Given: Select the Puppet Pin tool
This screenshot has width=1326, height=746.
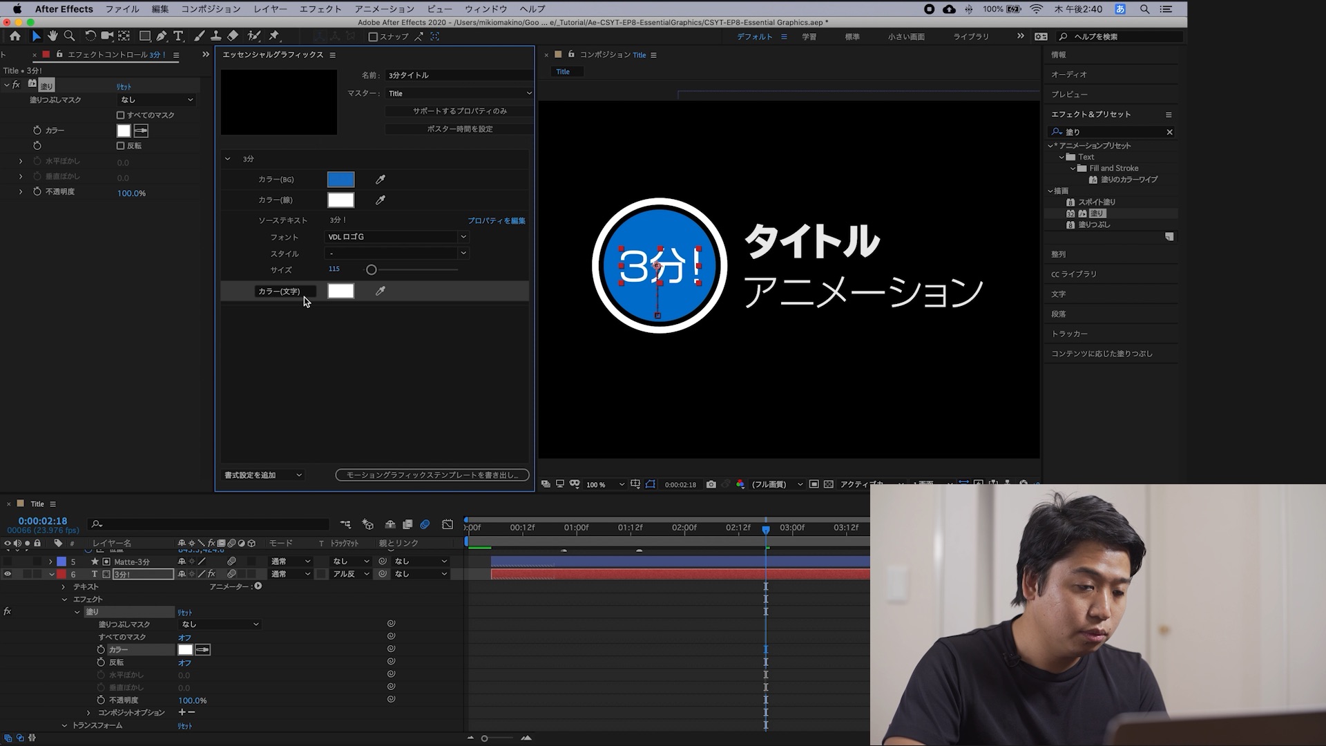Looking at the screenshot, I should click(x=274, y=36).
